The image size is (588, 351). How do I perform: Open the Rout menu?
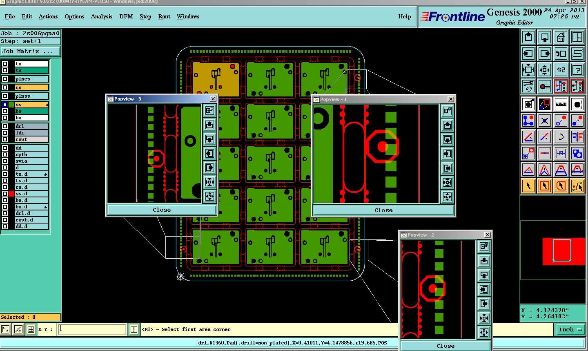tap(164, 16)
